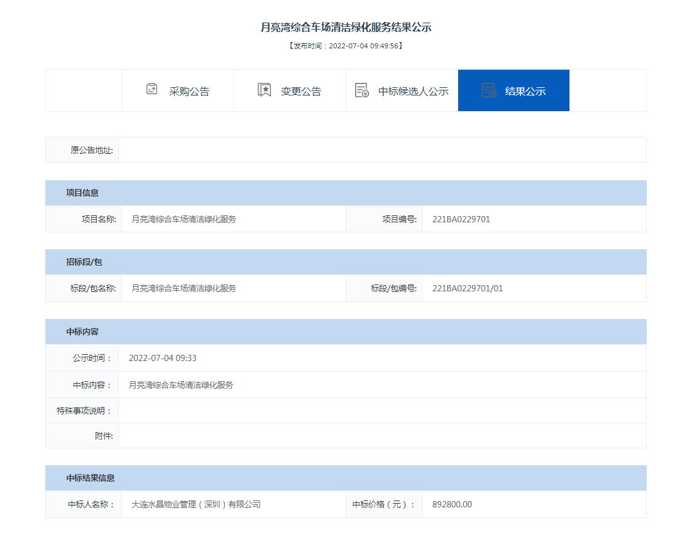692x535 pixels.
Task: Select the 结果公示 tab
Action: (514, 90)
